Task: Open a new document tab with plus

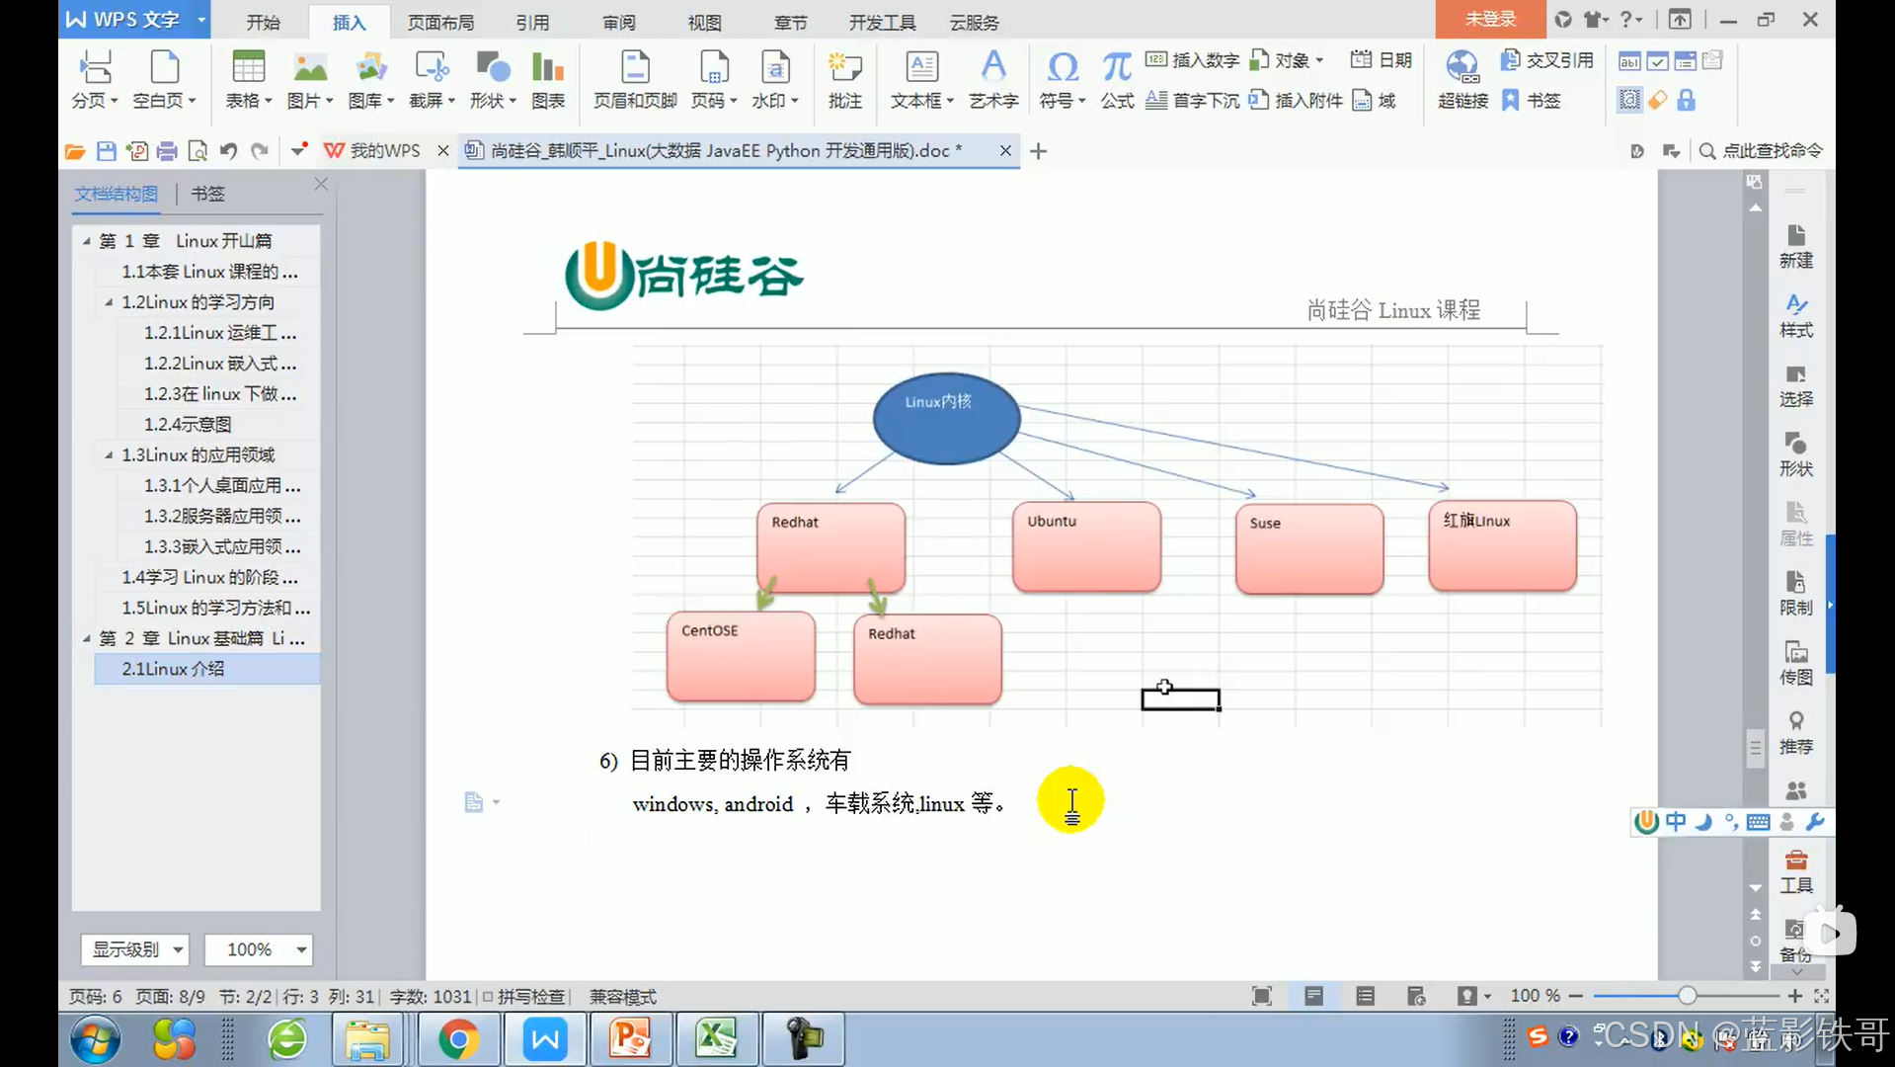Action: [x=1038, y=151]
